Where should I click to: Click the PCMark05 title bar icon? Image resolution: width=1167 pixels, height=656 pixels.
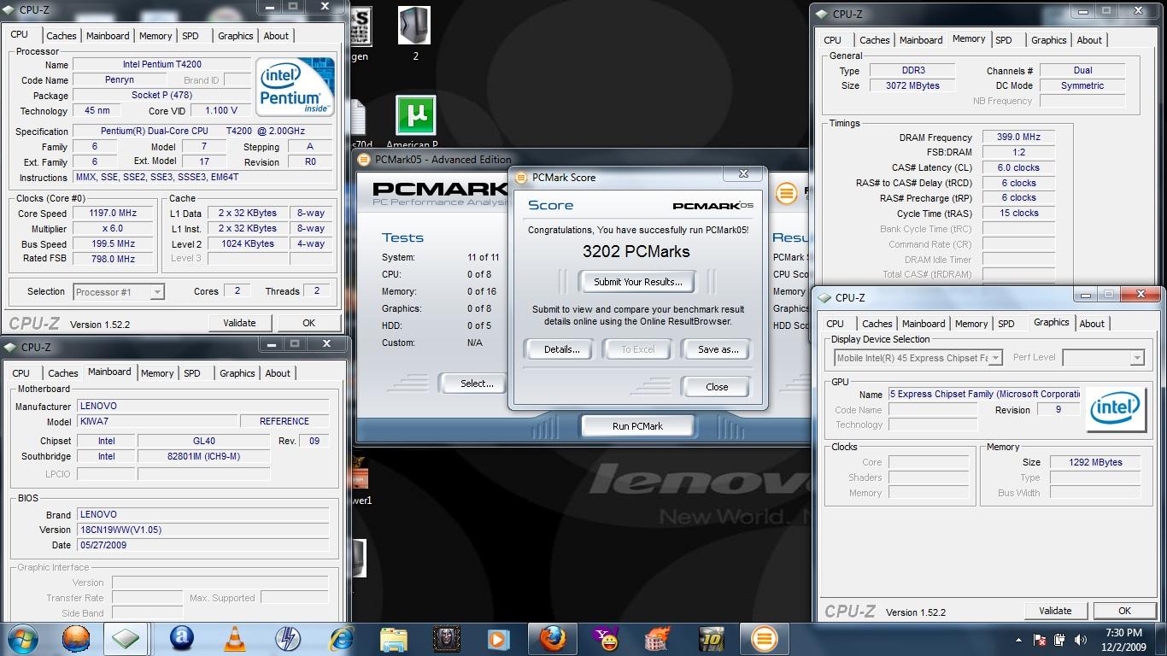(x=365, y=160)
